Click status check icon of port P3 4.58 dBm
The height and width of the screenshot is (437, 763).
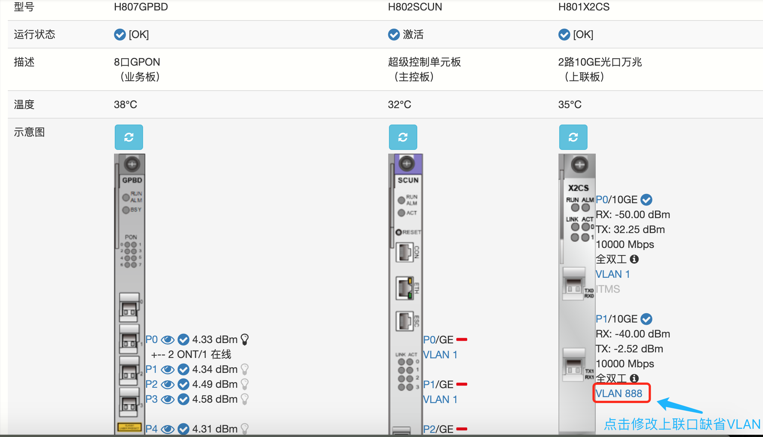pyautogui.click(x=183, y=399)
